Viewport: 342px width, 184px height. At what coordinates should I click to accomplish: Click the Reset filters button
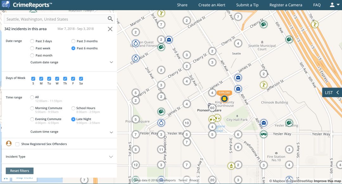click(20, 171)
